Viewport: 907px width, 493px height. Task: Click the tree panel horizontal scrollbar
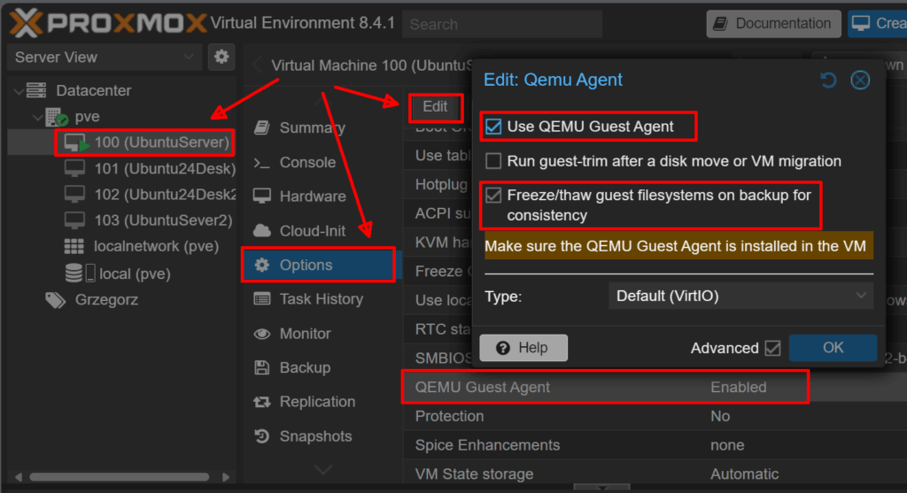tap(120, 477)
